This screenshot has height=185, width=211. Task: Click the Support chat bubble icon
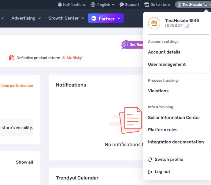tap(121, 5)
